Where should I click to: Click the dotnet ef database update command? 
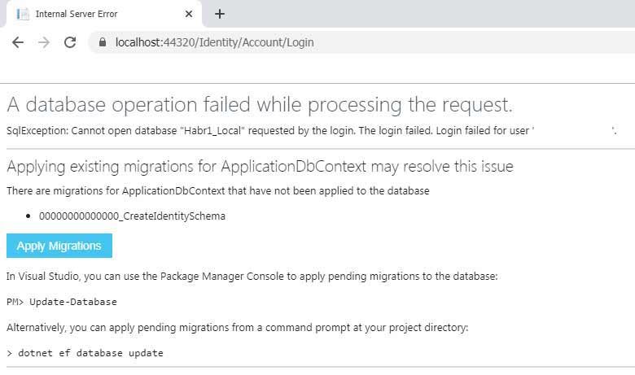point(90,353)
